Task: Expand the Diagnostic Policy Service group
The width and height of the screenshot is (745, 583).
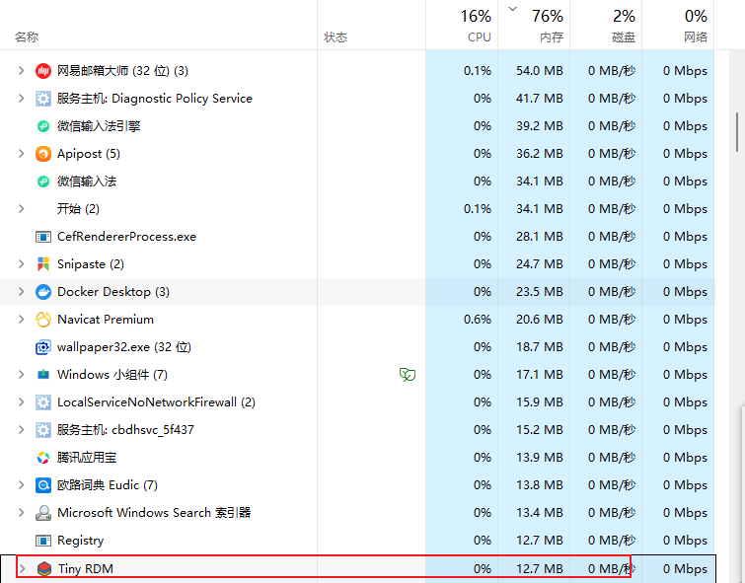Action: [x=21, y=99]
